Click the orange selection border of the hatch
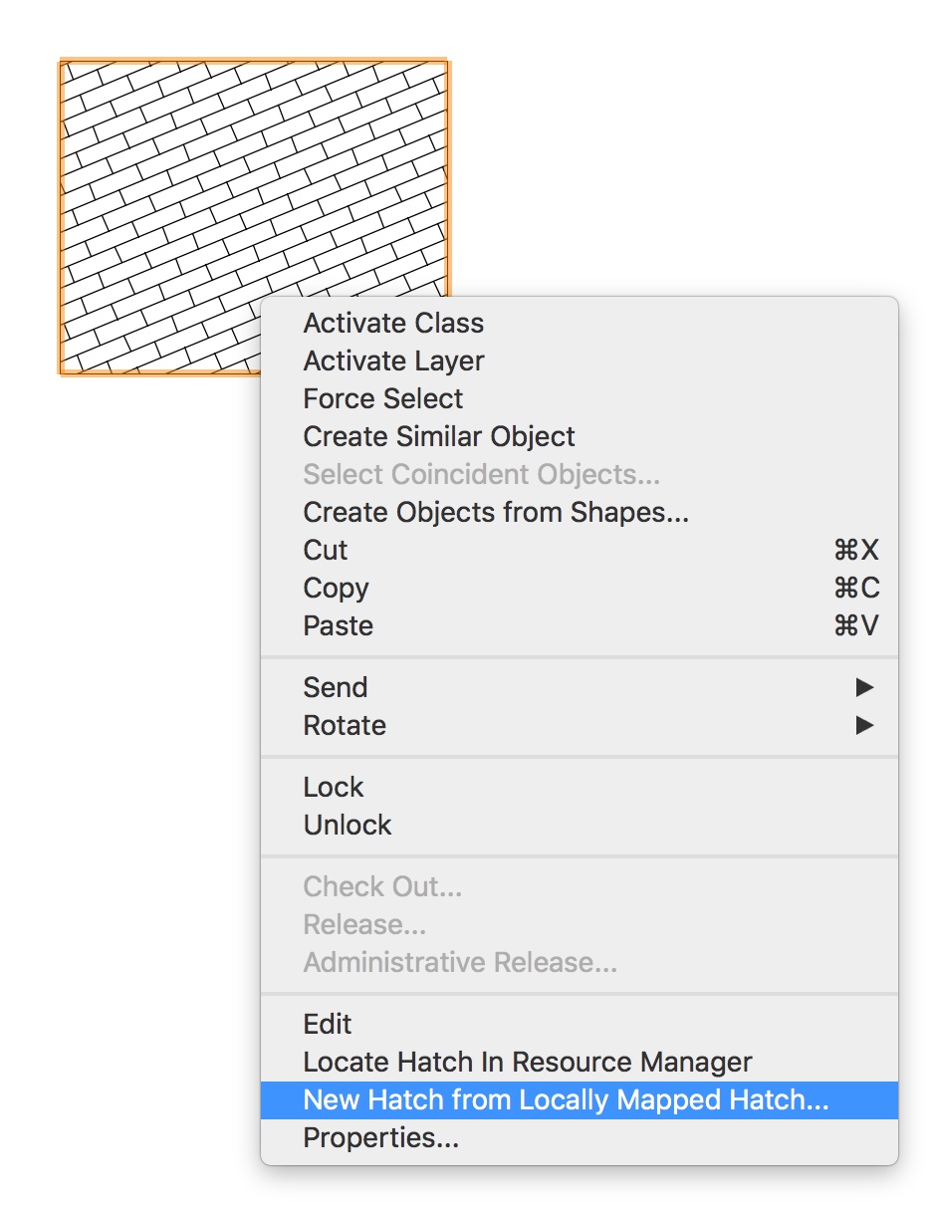The width and height of the screenshot is (938, 1207). (62, 219)
